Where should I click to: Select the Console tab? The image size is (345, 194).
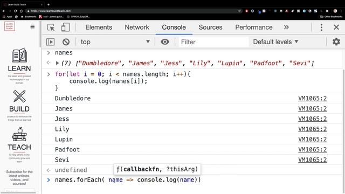tap(174, 27)
